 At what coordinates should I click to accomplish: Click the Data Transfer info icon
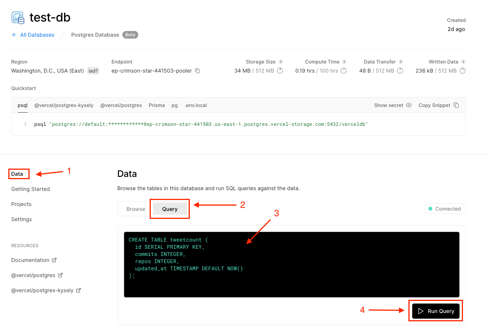point(401,62)
